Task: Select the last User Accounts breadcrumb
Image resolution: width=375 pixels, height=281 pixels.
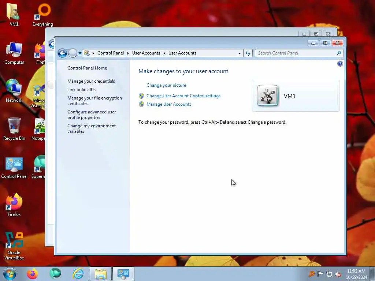Action: click(x=182, y=53)
